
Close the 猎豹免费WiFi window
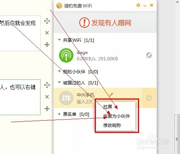(x=152, y=5)
